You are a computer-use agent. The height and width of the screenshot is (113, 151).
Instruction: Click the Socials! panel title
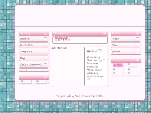(x=116, y=33)
